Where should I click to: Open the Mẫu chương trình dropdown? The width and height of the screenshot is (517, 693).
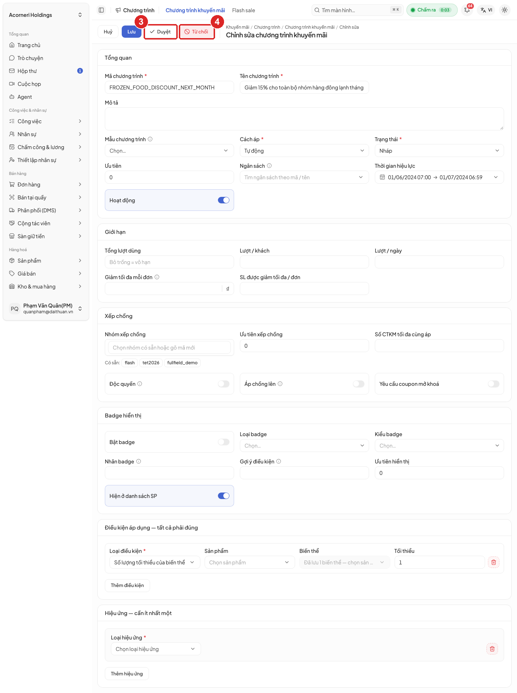169,151
